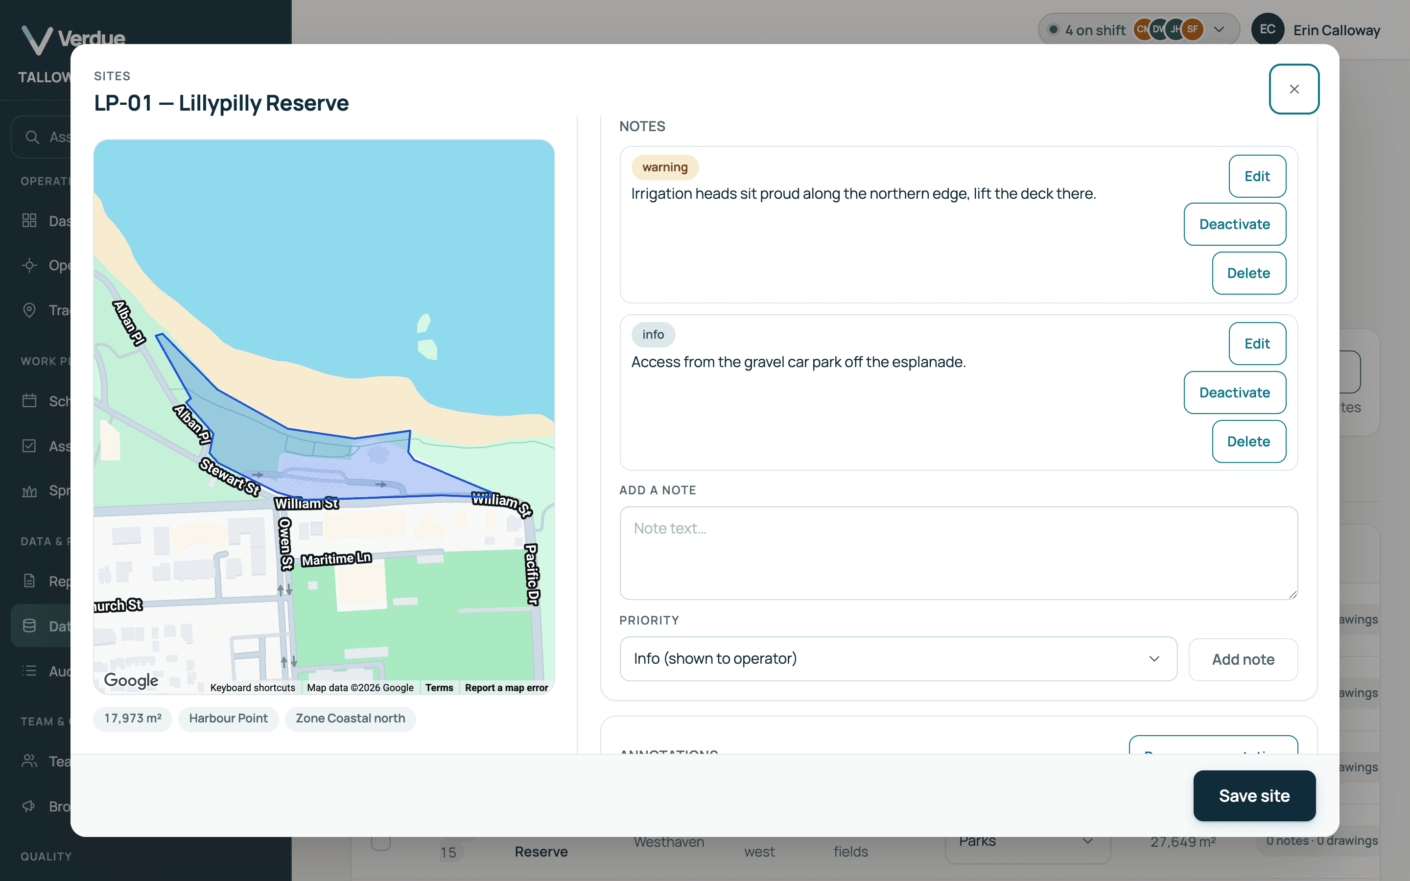Select the Harbour Point tag
The width and height of the screenshot is (1410, 881).
[229, 719]
